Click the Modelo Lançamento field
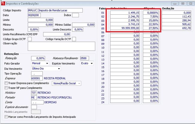Image resolution: width=195 pixels, height=124 pixels. [36, 112]
